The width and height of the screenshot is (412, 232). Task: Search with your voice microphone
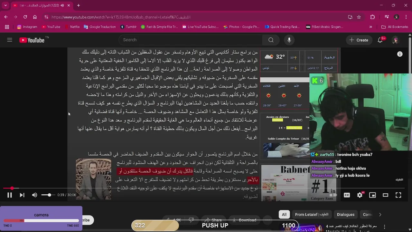click(x=289, y=40)
